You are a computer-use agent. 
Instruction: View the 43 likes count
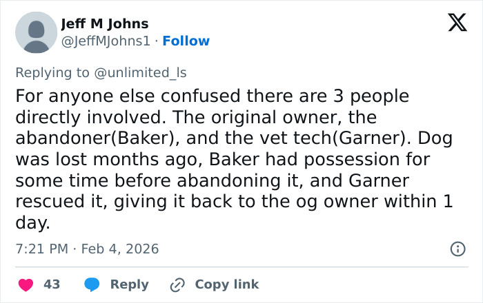pos(52,284)
